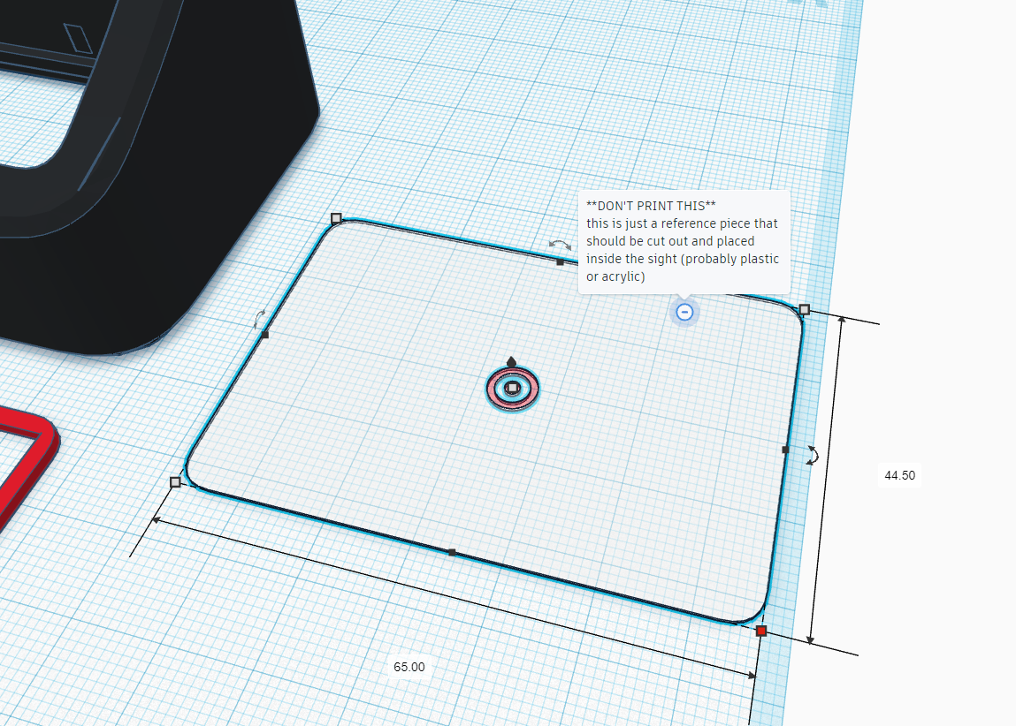Click the black cone height handle above the rings
The height and width of the screenshot is (726, 1016).
pyautogui.click(x=511, y=362)
